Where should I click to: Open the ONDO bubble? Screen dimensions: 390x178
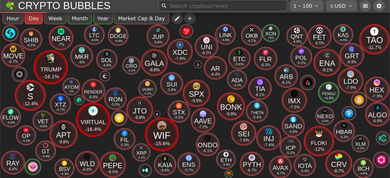click(208, 144)
